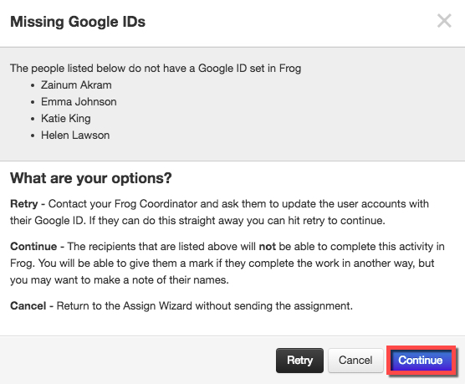This screenshot has height=384, width=465.
Task: Click the Helen Lawson list entry
Action: click(75, 136)
